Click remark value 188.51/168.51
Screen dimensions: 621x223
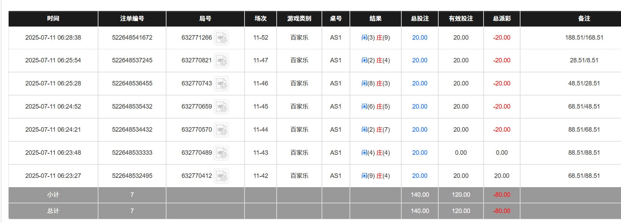(584, 38)
